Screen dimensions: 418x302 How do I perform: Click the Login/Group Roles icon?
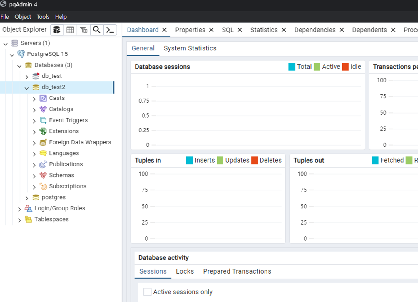tap(29, 208)
